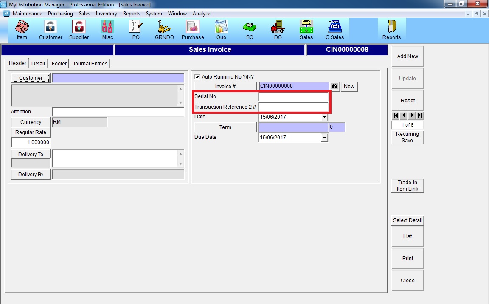The height and width of the screenshot is (304, 489).
Task: Click the Add New button
Action: (x=407, y=56)
